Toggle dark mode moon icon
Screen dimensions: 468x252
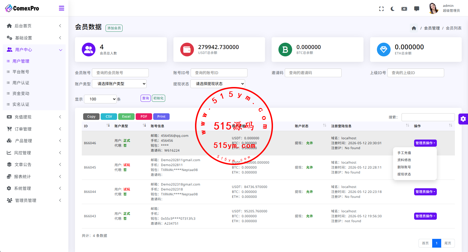point(393,9)
